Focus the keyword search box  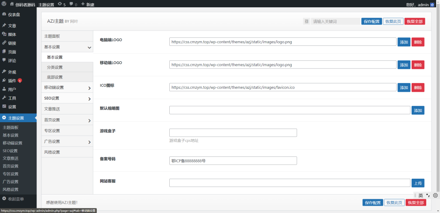(335, 21)
